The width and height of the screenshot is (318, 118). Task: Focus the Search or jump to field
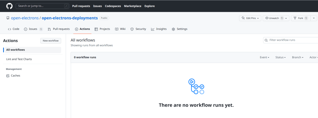click(42, 6)
